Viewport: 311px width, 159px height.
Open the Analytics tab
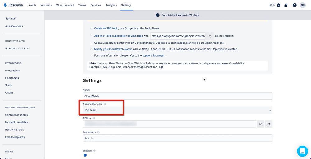(111, 5)
